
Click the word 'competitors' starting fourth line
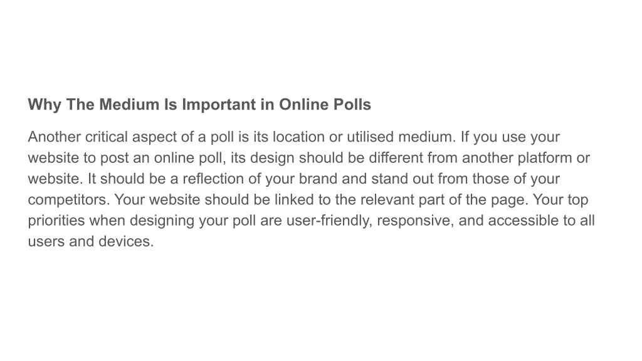69,200
